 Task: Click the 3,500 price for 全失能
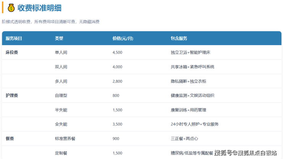pos(117,124)
